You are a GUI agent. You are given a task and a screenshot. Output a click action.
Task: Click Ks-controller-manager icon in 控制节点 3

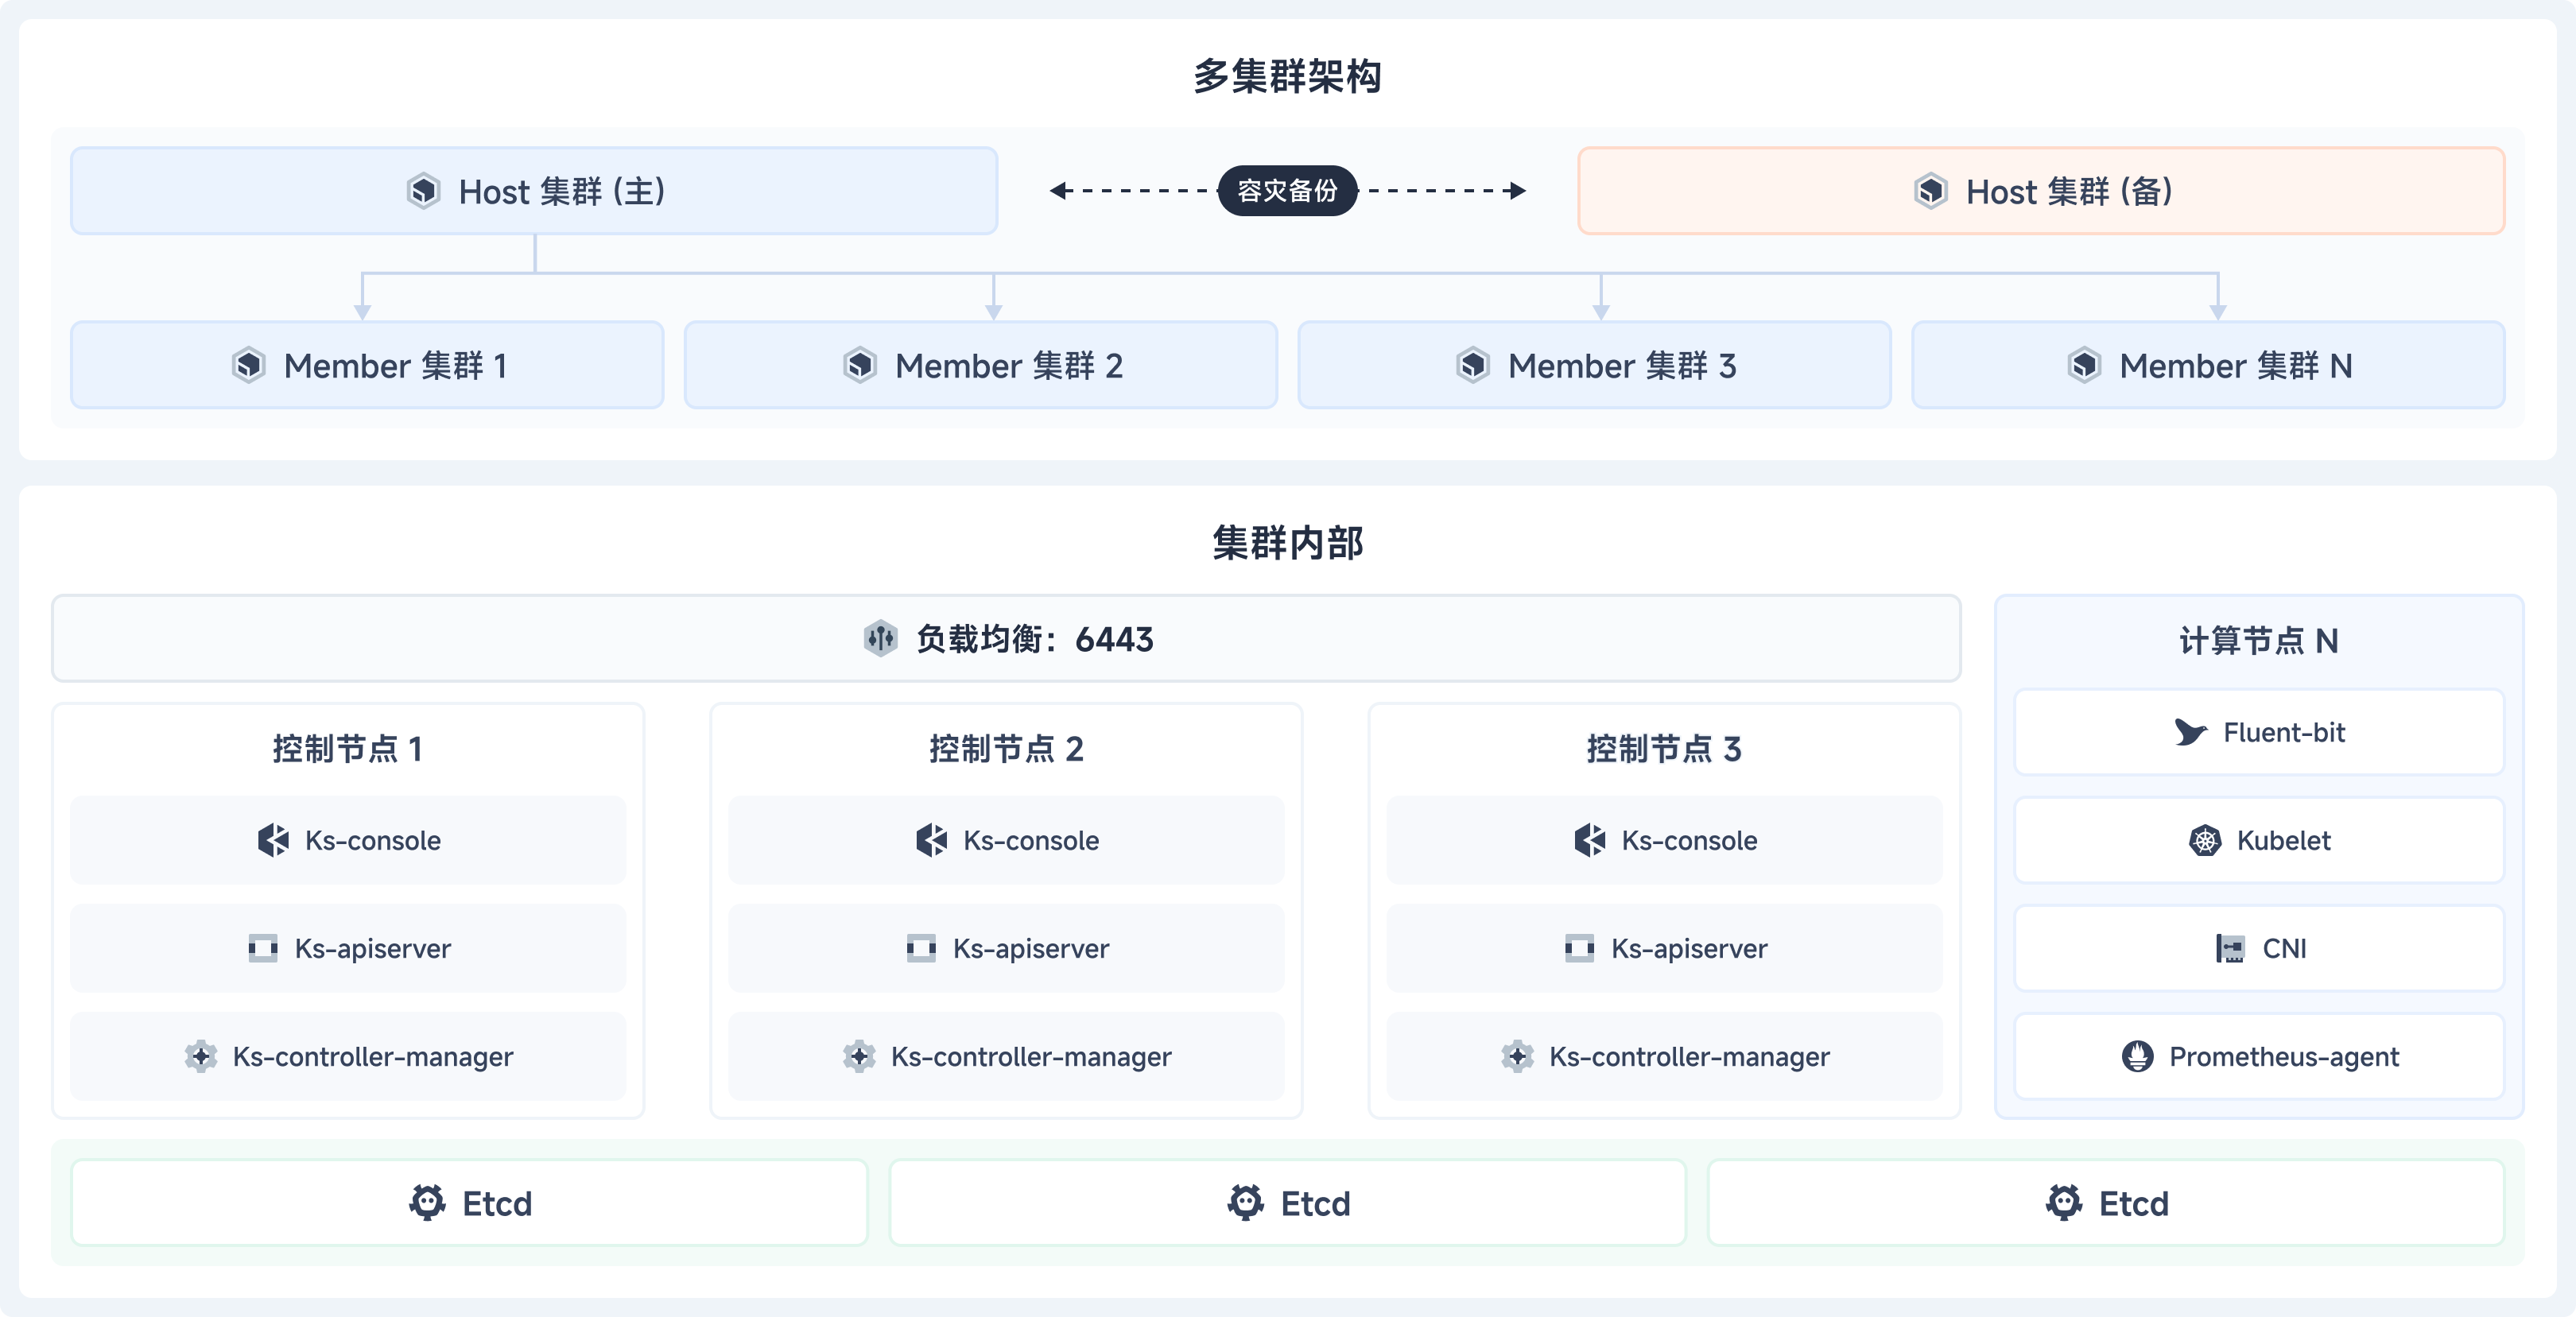[x=1517, y=1056]
